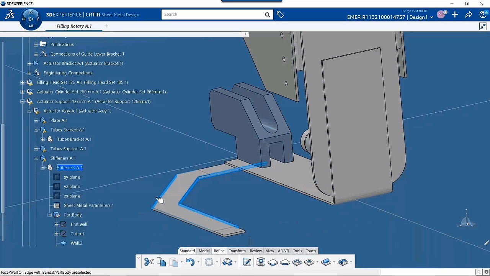Screen dimensions: 490x276
Task: Open the View tab
Action: click(x=270, y=251)
